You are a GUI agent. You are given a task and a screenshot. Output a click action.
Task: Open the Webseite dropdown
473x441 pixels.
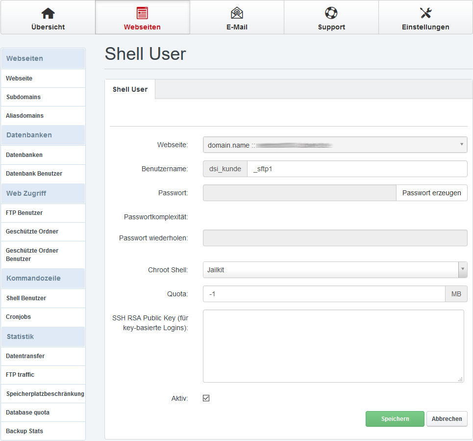click(335, 145)
